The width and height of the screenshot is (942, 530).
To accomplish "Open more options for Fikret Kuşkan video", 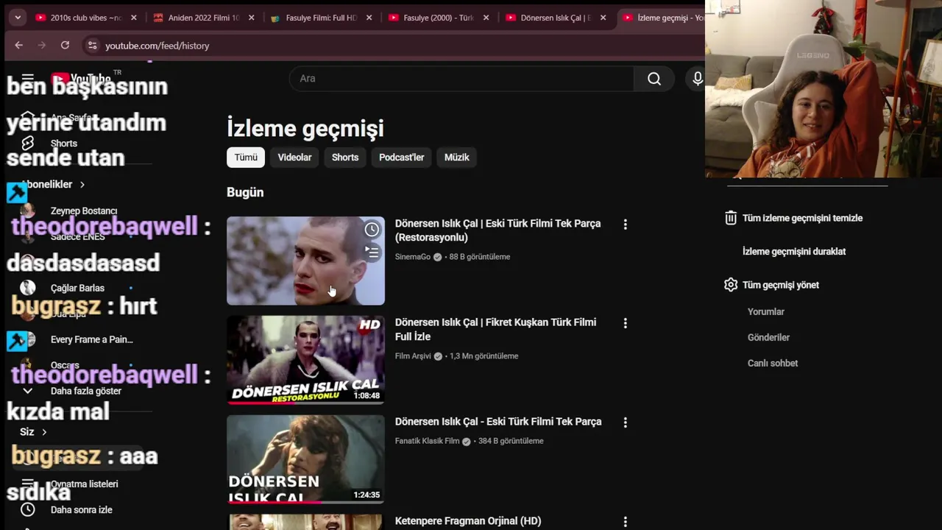I will pos(626,323).
